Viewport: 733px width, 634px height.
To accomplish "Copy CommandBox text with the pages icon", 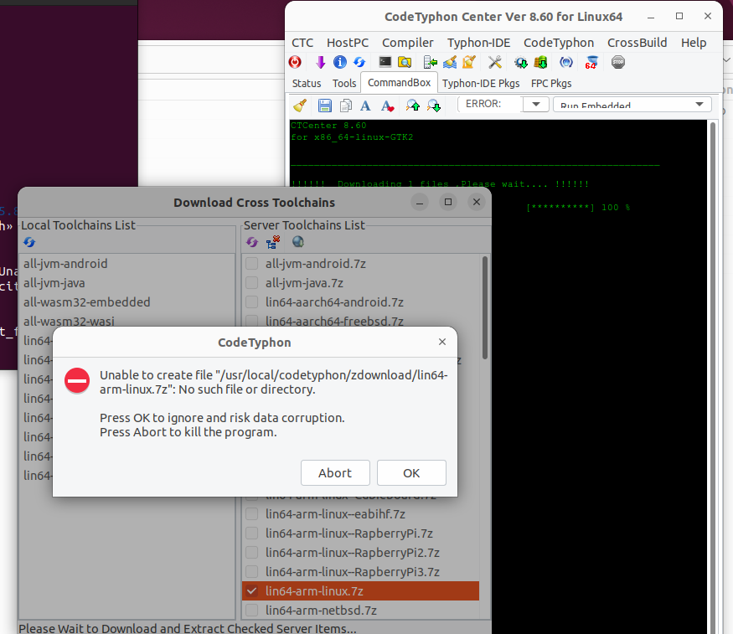I will click(346, 106).
